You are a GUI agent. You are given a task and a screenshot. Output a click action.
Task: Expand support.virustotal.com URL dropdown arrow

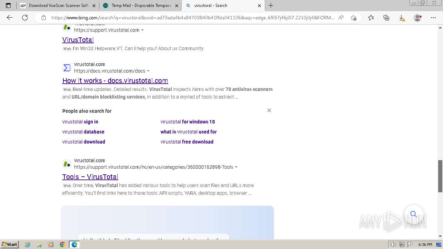click(142, 30)
